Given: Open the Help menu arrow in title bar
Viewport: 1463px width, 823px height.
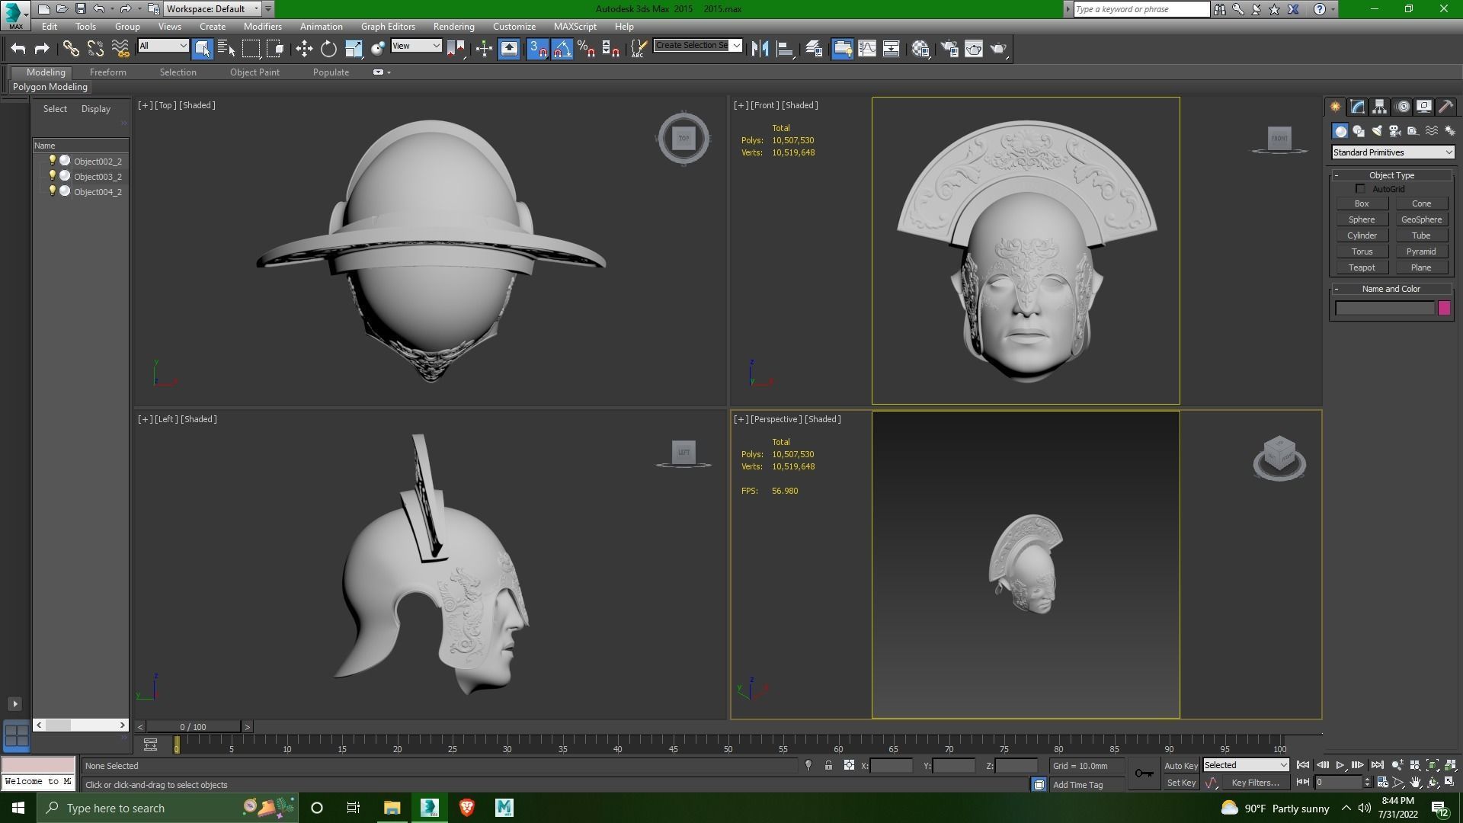Looking at the screenshot, I should (x=1332, y=9).
